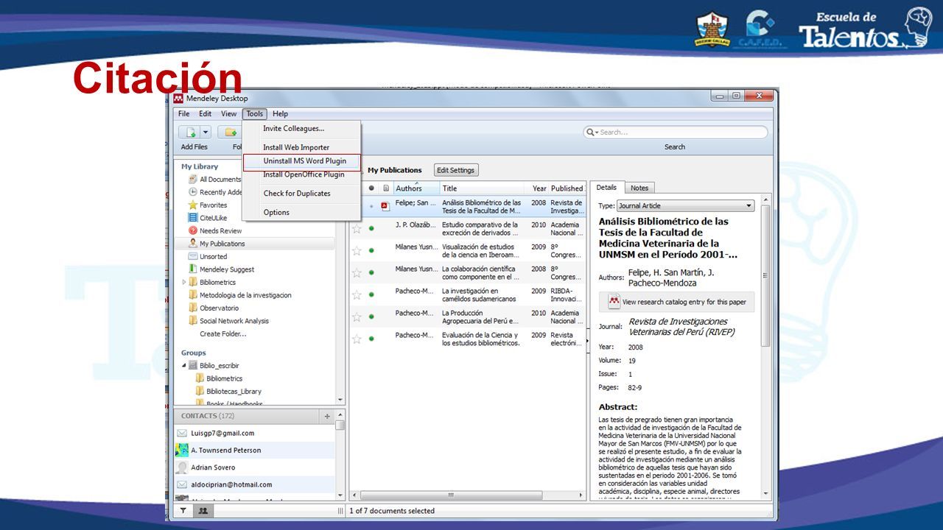This screenshot has width=943, height=530.
Task: Select Uninstall MS Word Plugin
Action: 302,161
